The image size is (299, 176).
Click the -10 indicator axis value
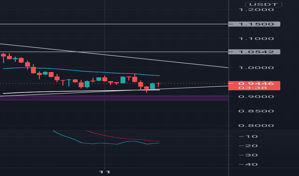click(248, 136)
